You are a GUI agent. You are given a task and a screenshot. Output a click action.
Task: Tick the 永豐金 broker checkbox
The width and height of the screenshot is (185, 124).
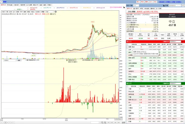[127, 108]
